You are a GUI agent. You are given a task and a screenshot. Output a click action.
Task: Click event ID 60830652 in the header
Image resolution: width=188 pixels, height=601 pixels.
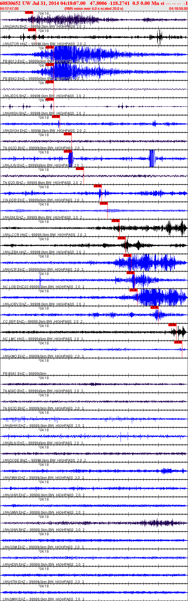[x=10, y=3]
